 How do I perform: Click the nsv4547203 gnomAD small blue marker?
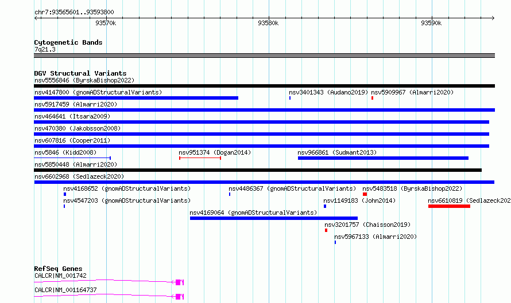(64, 206)
